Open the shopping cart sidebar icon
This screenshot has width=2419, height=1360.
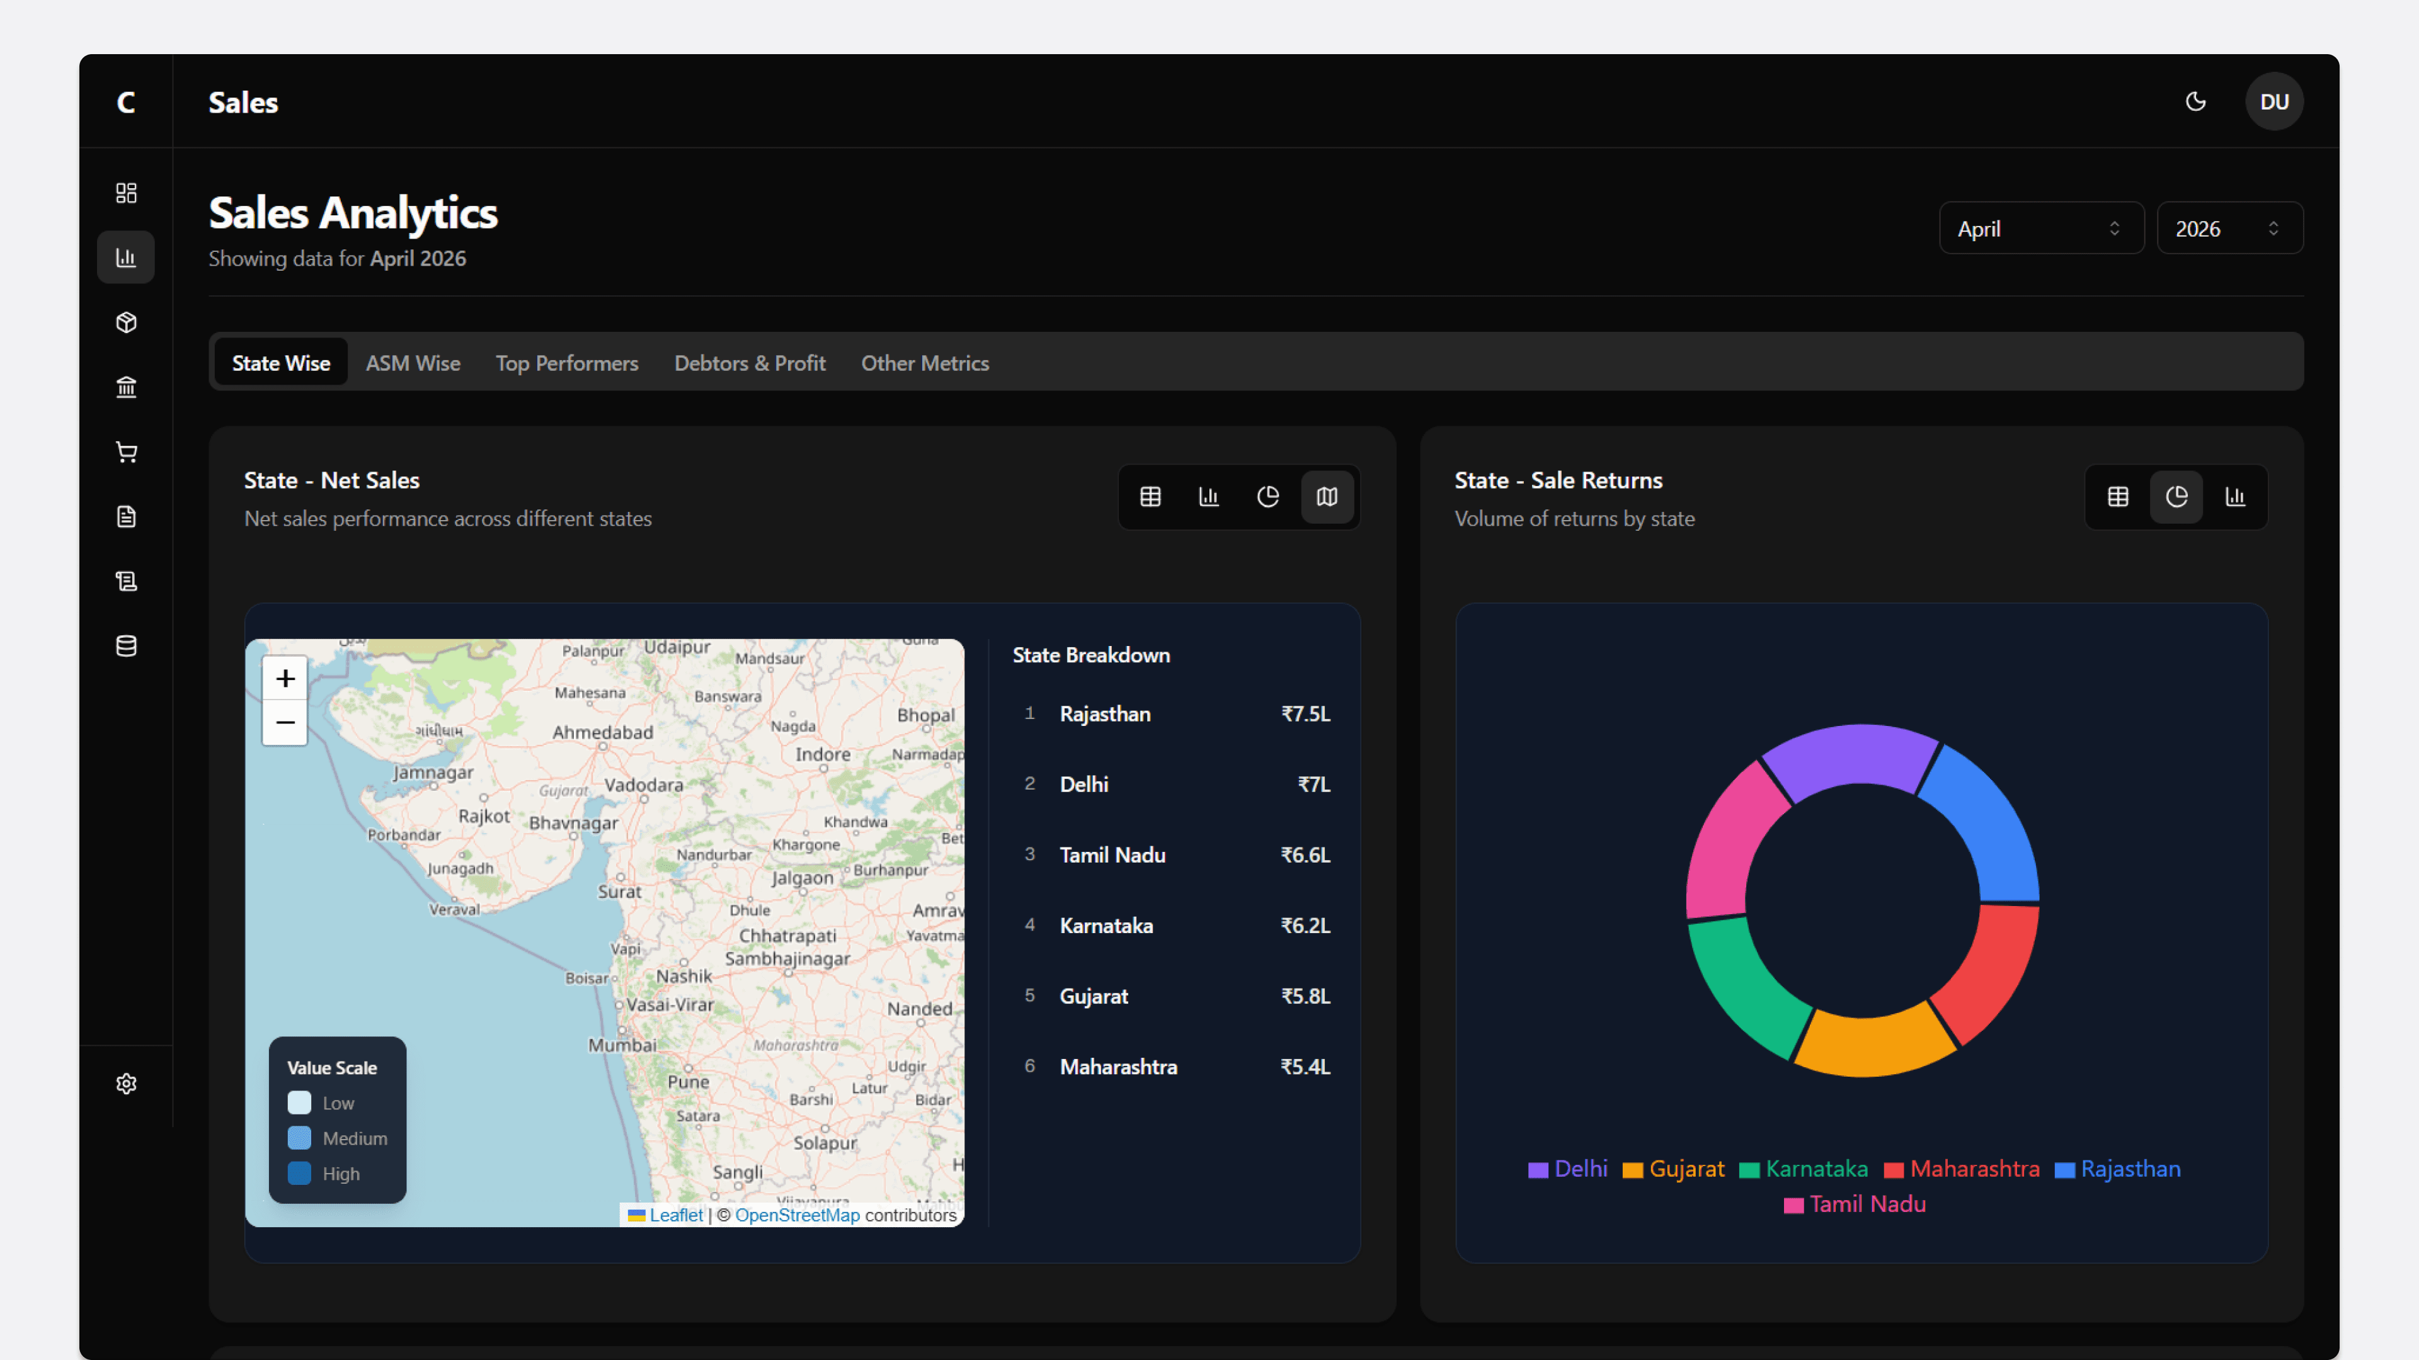pos(126,451)
